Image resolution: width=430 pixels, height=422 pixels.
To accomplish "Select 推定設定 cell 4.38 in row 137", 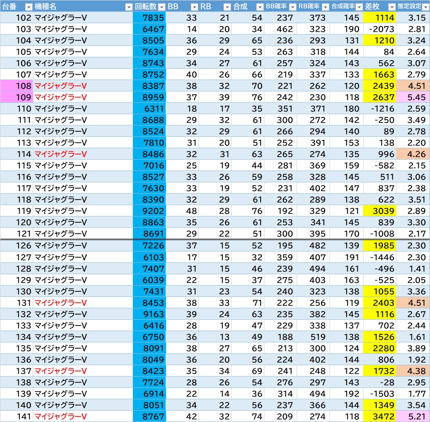I will pyautogui.click(x=413, y=371).
